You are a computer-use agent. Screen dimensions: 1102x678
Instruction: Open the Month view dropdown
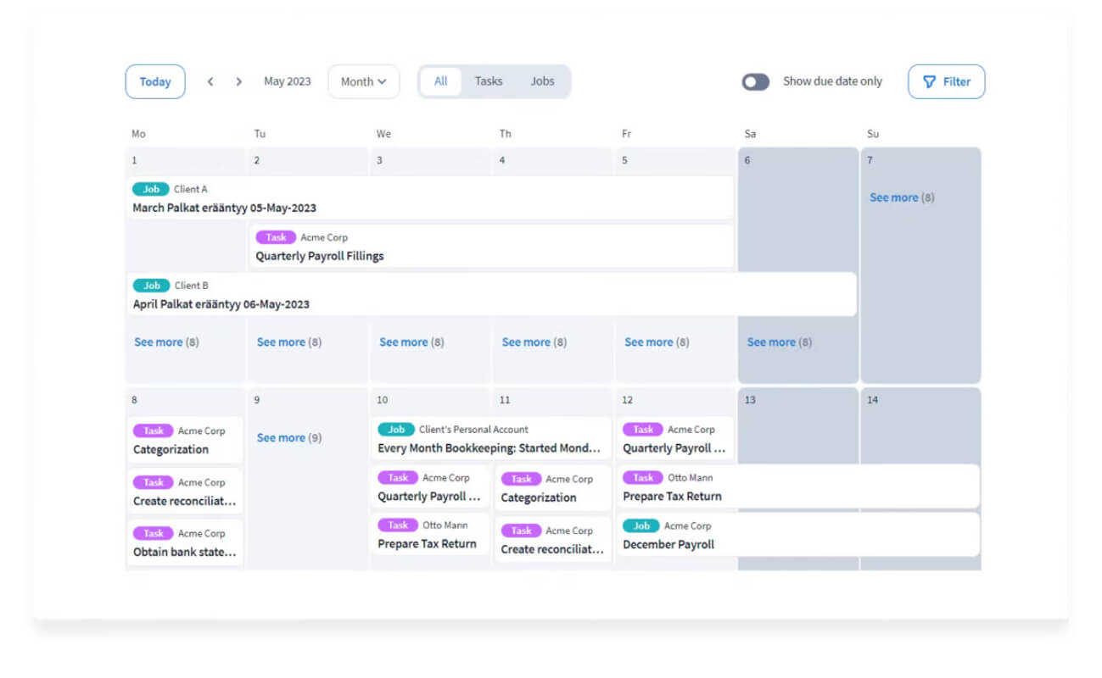coord(363,81)
